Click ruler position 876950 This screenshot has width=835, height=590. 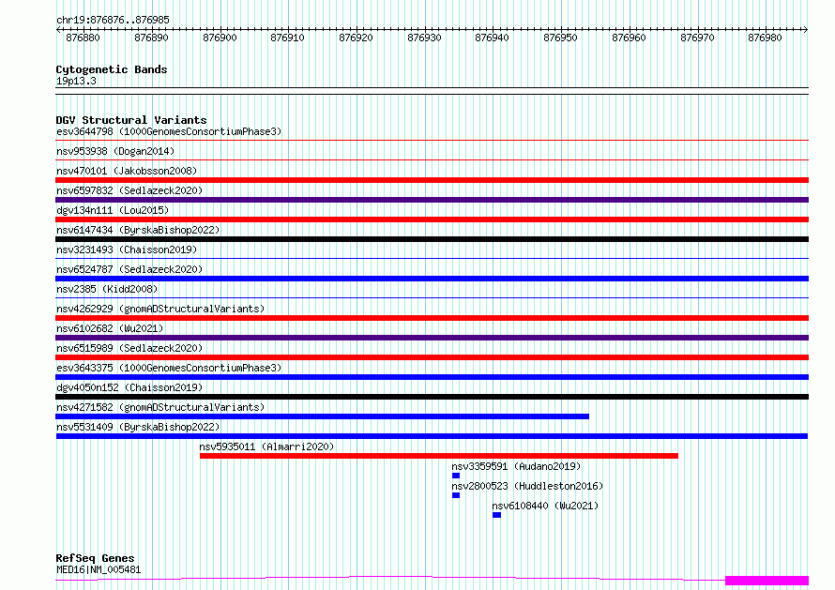(560, 38)
